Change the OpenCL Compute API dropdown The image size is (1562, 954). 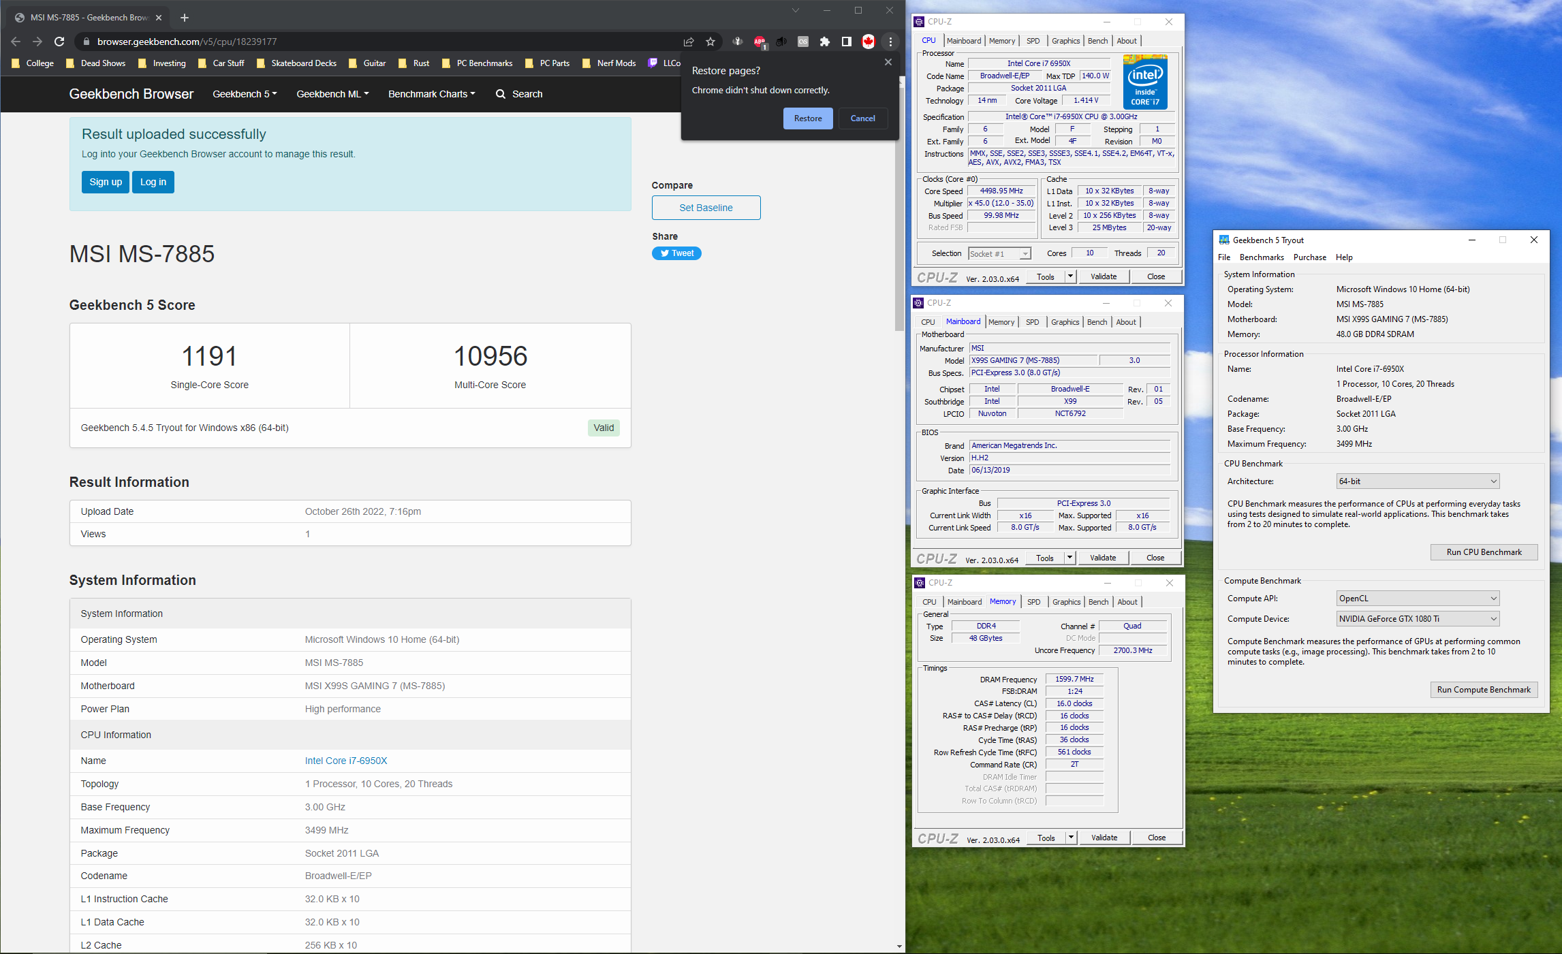pos(1418,599)
